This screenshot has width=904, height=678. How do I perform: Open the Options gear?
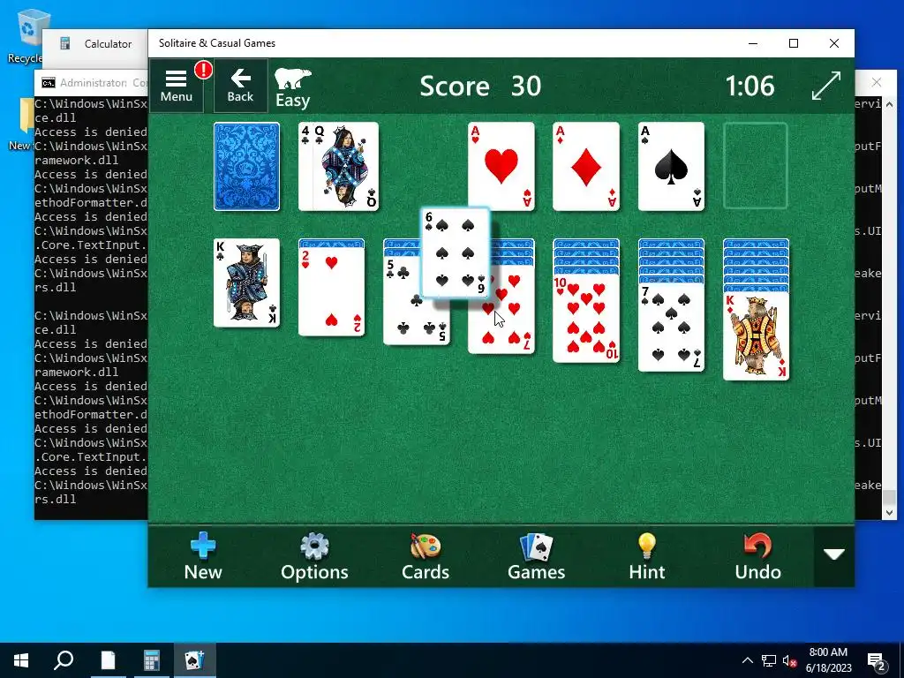tap(314, 556)
